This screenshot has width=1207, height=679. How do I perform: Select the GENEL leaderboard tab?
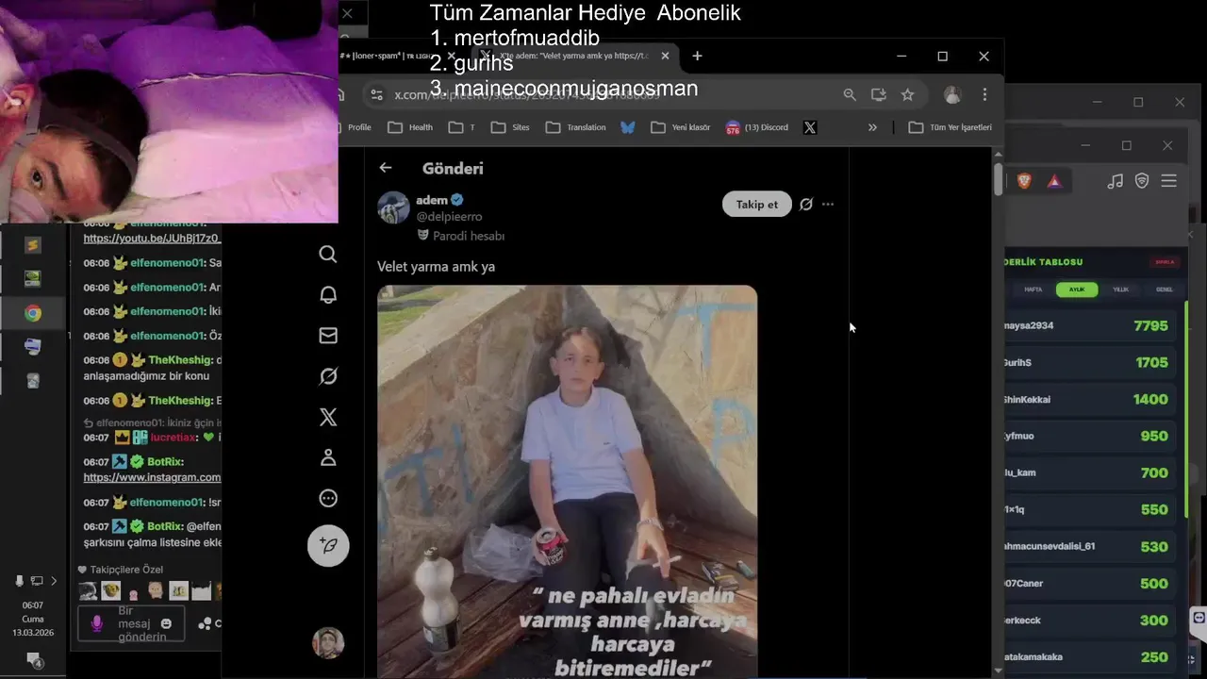1165,290
